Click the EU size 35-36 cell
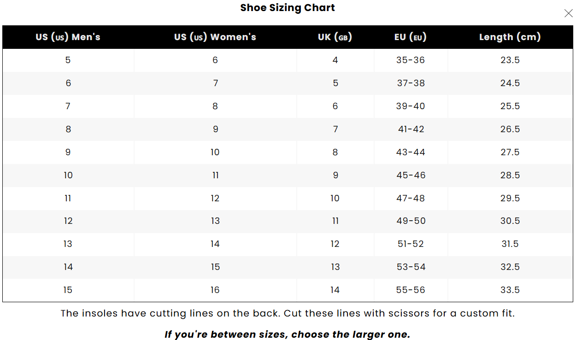This screenshot has height=340, width=576. click(x=411, y=60)
